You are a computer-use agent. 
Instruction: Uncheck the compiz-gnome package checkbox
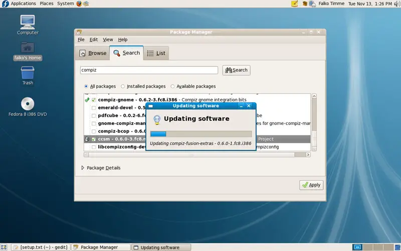coord(94,100)
